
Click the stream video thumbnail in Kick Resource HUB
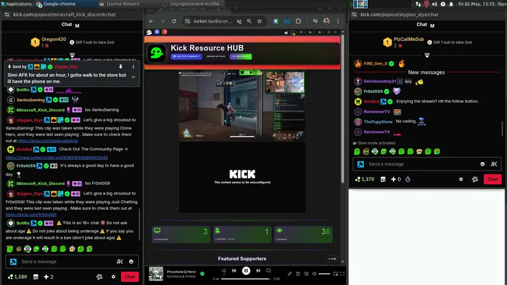242,106
